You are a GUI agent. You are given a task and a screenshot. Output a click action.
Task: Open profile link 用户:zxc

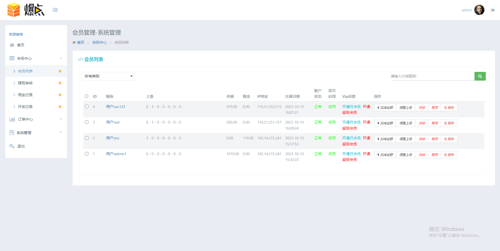click(113, 138)
